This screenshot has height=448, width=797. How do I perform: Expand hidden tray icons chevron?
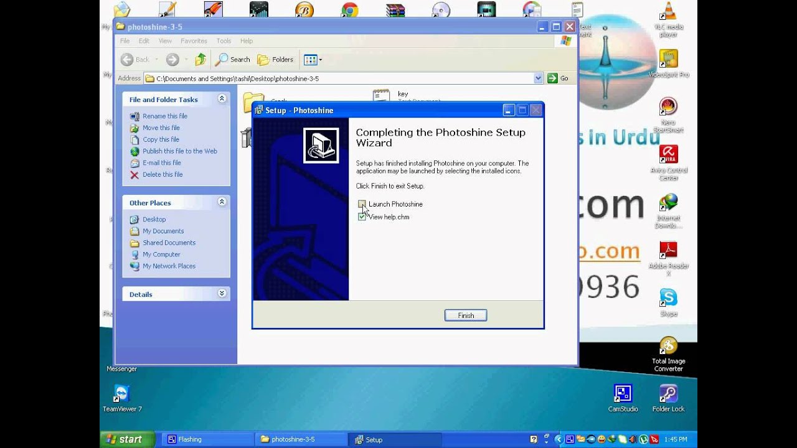click(x=559, y=439)
